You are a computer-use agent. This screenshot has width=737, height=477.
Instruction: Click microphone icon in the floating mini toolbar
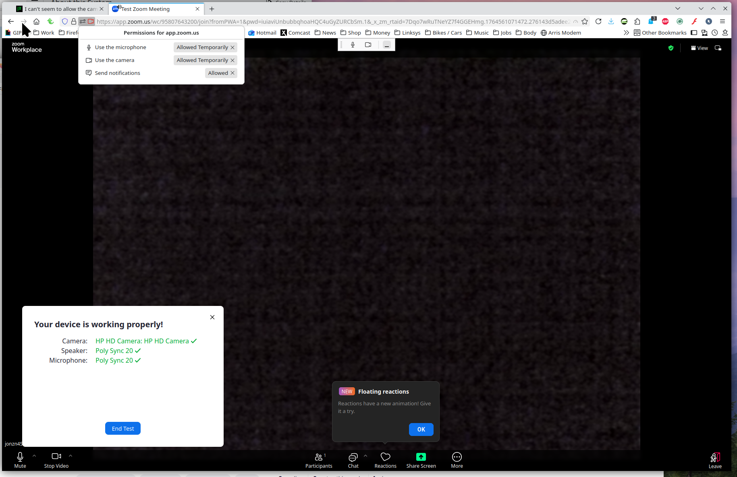[x=353, y=45]
